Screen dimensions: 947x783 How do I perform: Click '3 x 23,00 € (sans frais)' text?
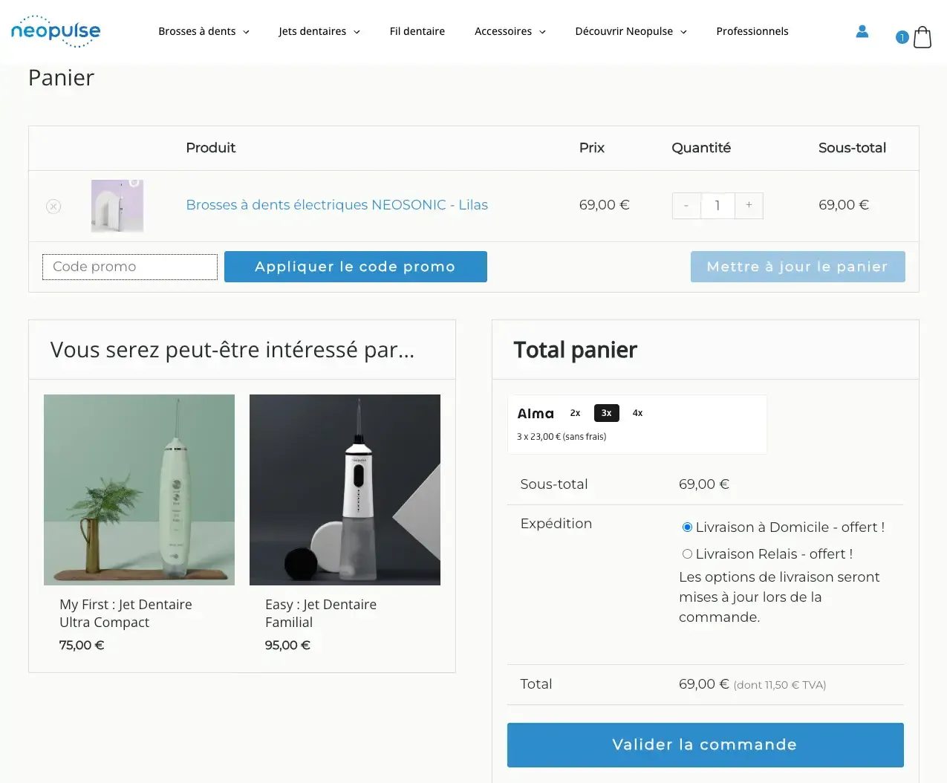[x=562, y=437]
